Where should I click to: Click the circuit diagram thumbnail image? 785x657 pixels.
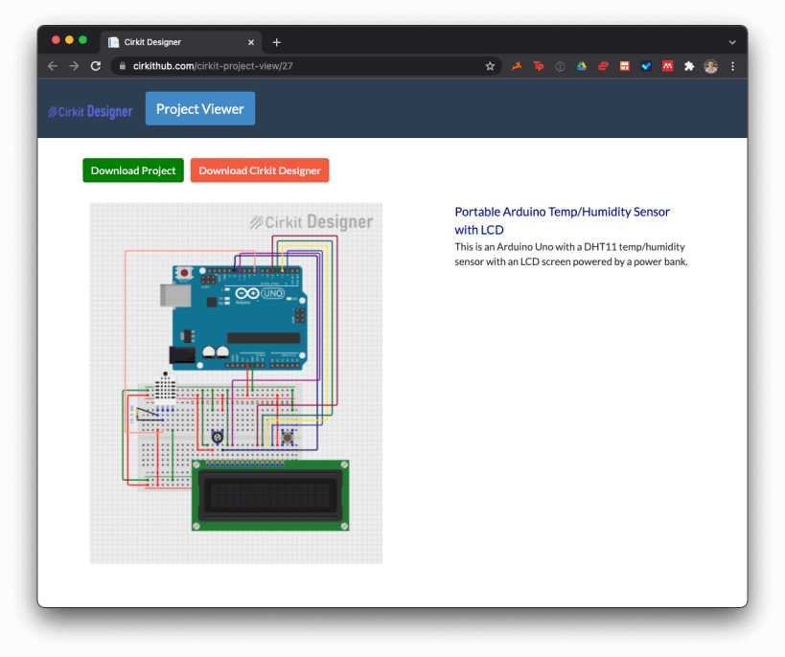point(236,383)
